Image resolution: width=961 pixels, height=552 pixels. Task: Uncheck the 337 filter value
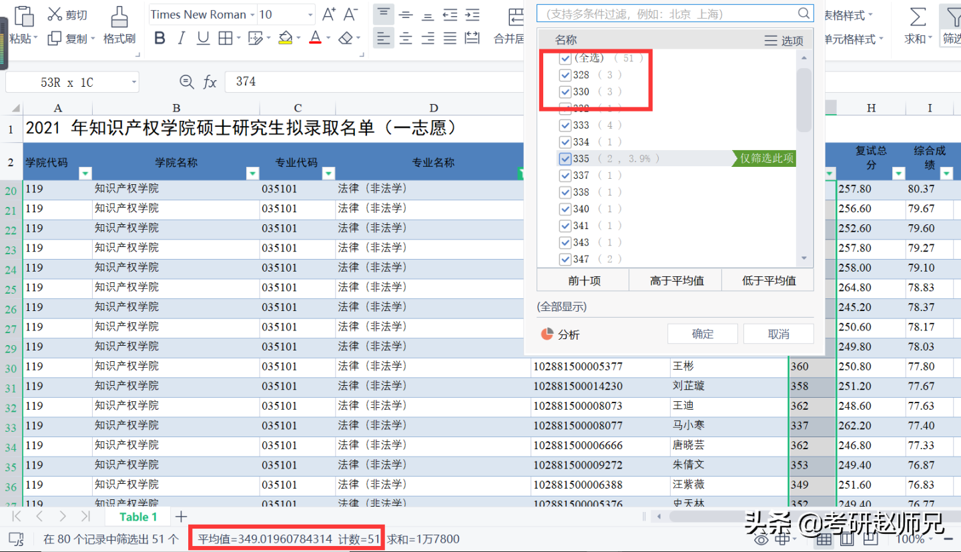click(x=565, y=175)
